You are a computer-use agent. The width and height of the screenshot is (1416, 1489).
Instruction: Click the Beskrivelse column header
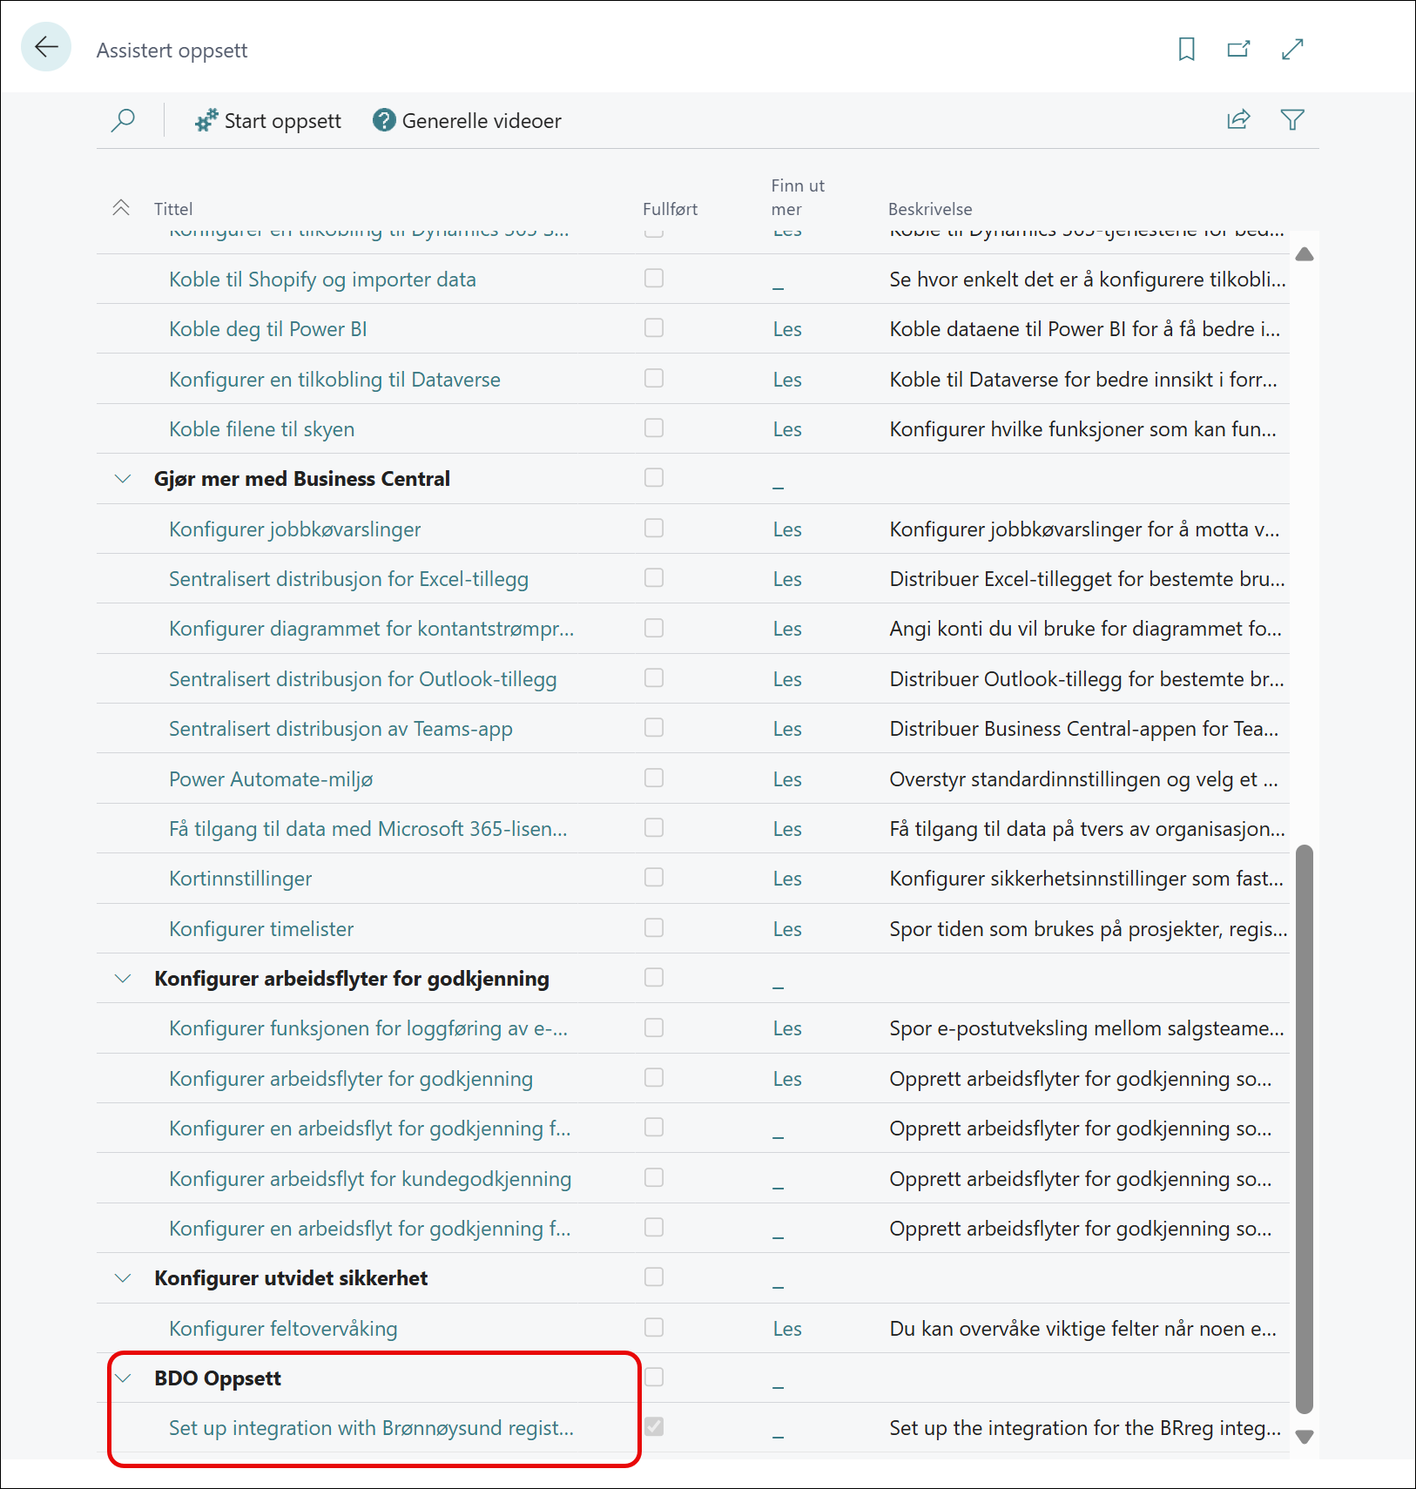pos(930,209)
